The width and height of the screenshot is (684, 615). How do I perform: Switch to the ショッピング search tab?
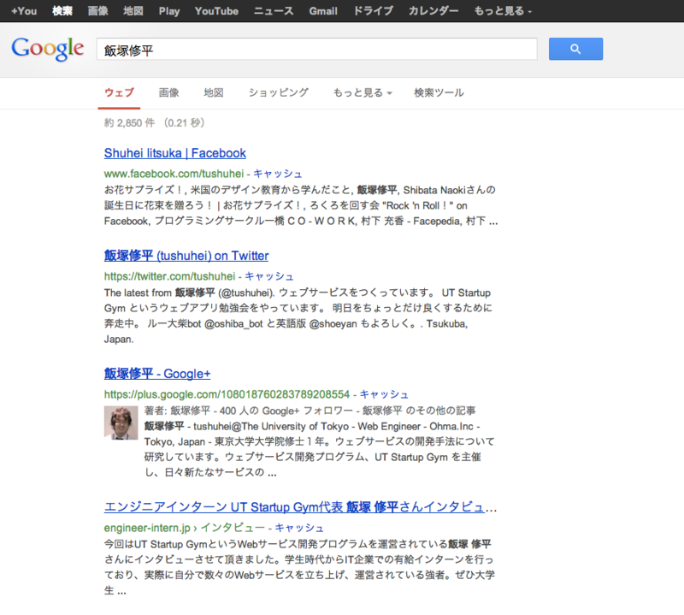click(x=277, y=92)
